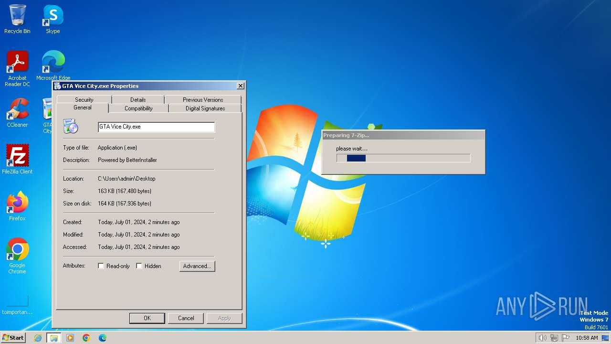Open Google Chrome desktop shortcut
The image size is (611, 344).
[x=17, y=256]
